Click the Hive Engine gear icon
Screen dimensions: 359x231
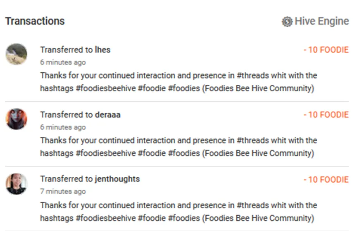[287, 21]
